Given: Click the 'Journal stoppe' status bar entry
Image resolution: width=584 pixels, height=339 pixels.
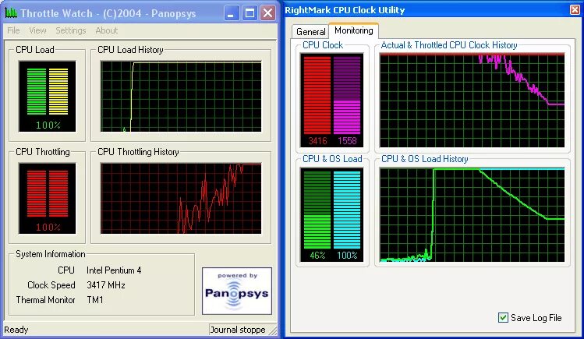Looking at the screenshot, I should click(239, 330).
